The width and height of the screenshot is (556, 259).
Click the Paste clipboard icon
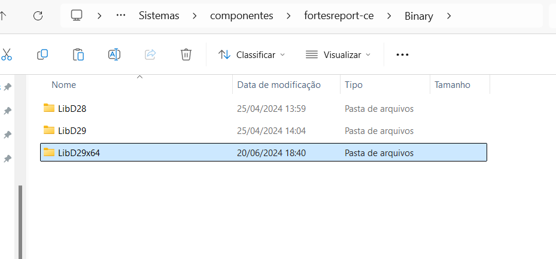pyautogui.click(x=78, y=54)
